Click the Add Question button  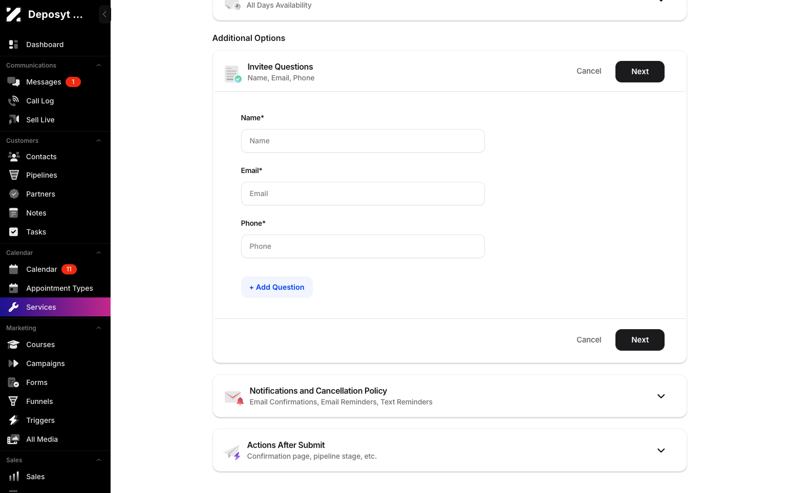pos(277,287)
